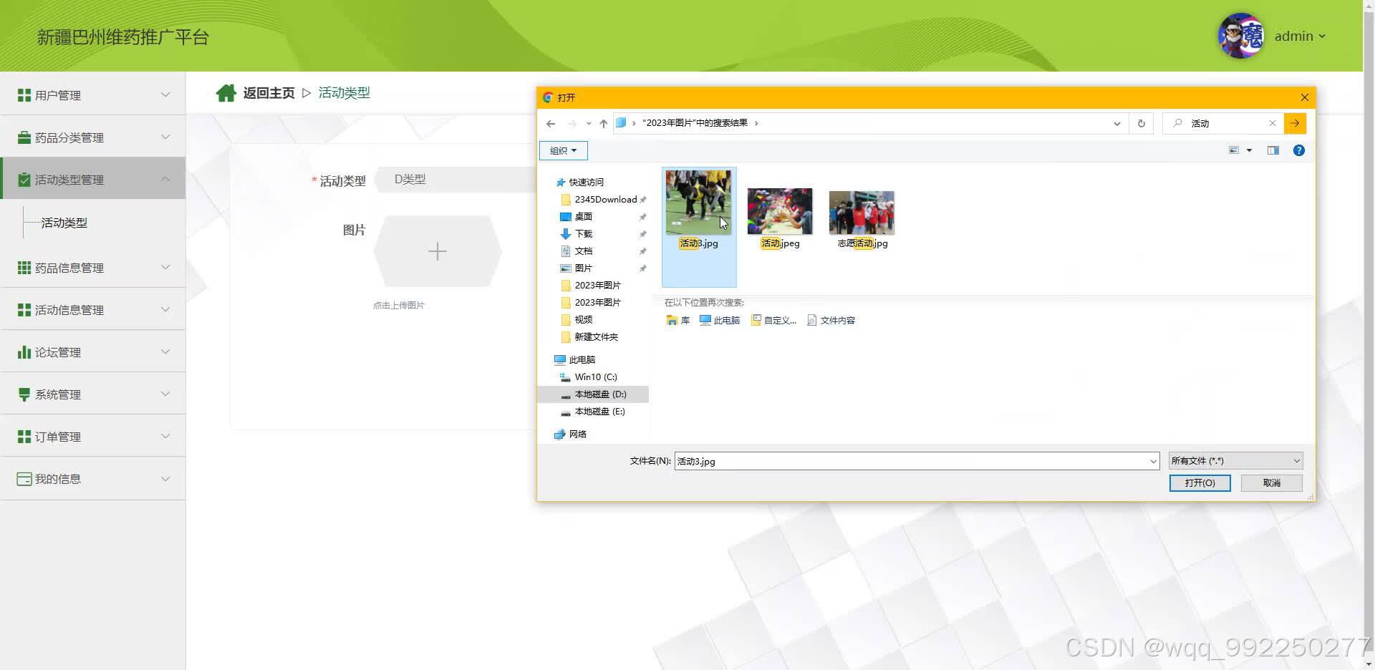Click the 药品分类管理 briefcase icon
The image size is (1375, 670).
24,137
